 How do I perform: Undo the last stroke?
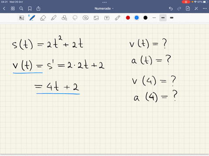click(x=171, y=9)
